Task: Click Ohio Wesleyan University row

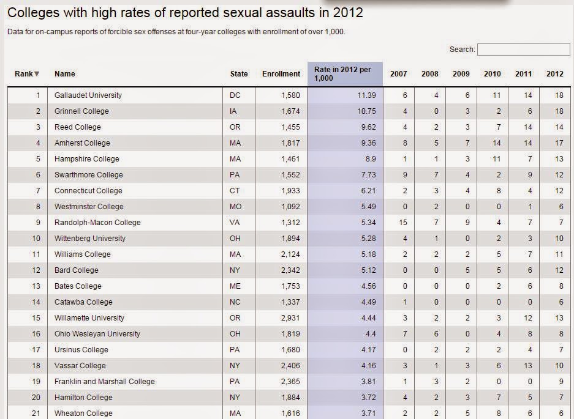Action: point(289,334)
